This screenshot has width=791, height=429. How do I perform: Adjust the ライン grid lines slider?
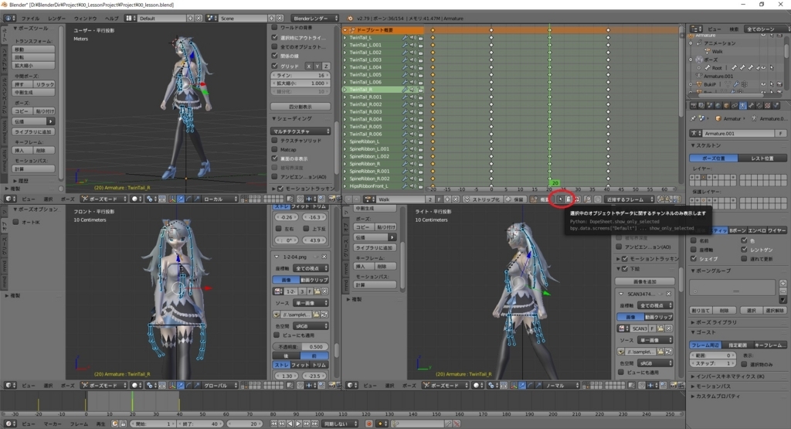[x=300, y=75]
